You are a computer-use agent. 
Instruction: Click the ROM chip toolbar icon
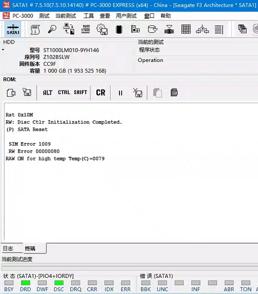119,29
